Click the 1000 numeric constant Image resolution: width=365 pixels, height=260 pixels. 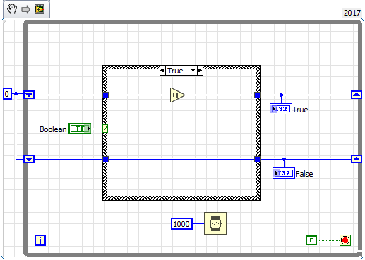pos(181,223)
